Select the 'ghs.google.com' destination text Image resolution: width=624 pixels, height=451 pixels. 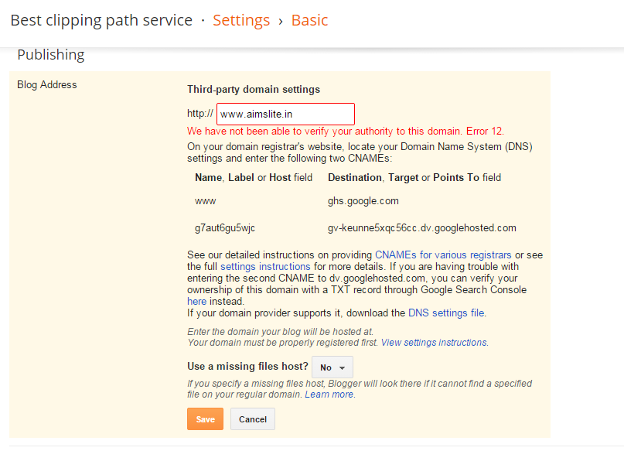tap(363, 200)
